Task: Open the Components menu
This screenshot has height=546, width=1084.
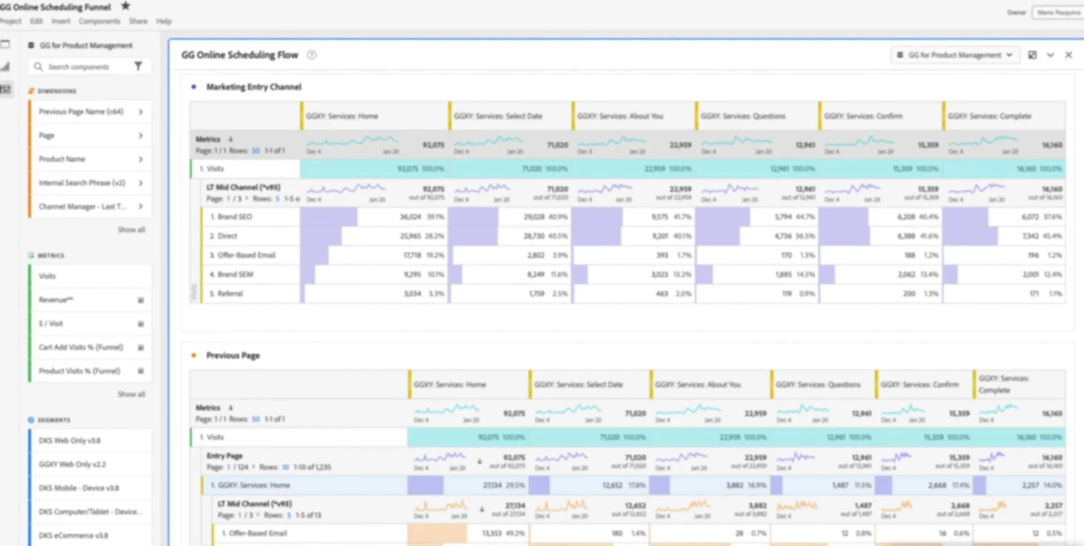Action: tap(100, 21)
